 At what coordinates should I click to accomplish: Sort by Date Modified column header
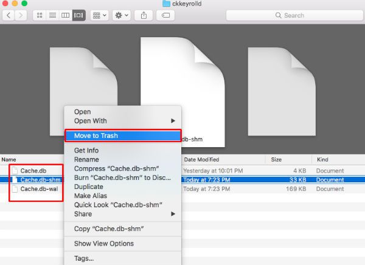[201, 160]
